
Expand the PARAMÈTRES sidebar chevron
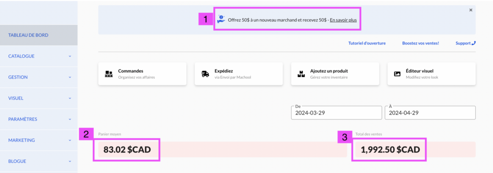pyautogui.click(x=70, y=119)
